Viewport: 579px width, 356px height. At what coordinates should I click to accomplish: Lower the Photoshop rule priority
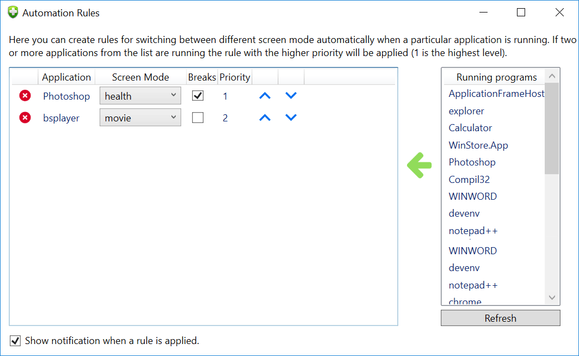click(291, 95)
